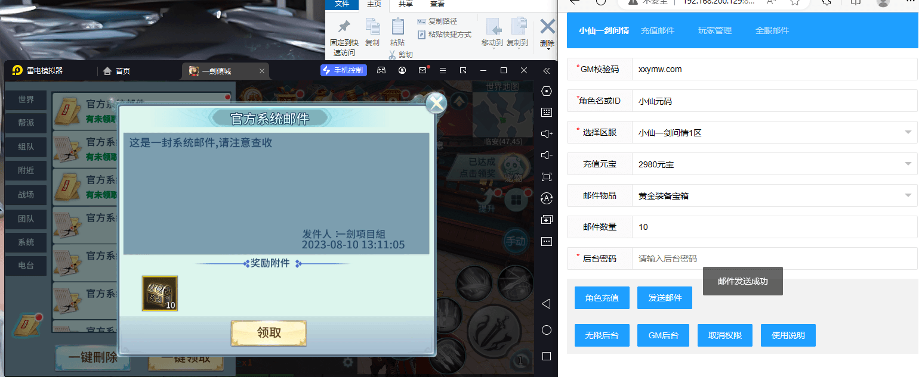The width and height of the screenshot is (919, 377).
Task: Select the 主页 ribbon tab
Action: pyautogui.click(x=374, y=4)
